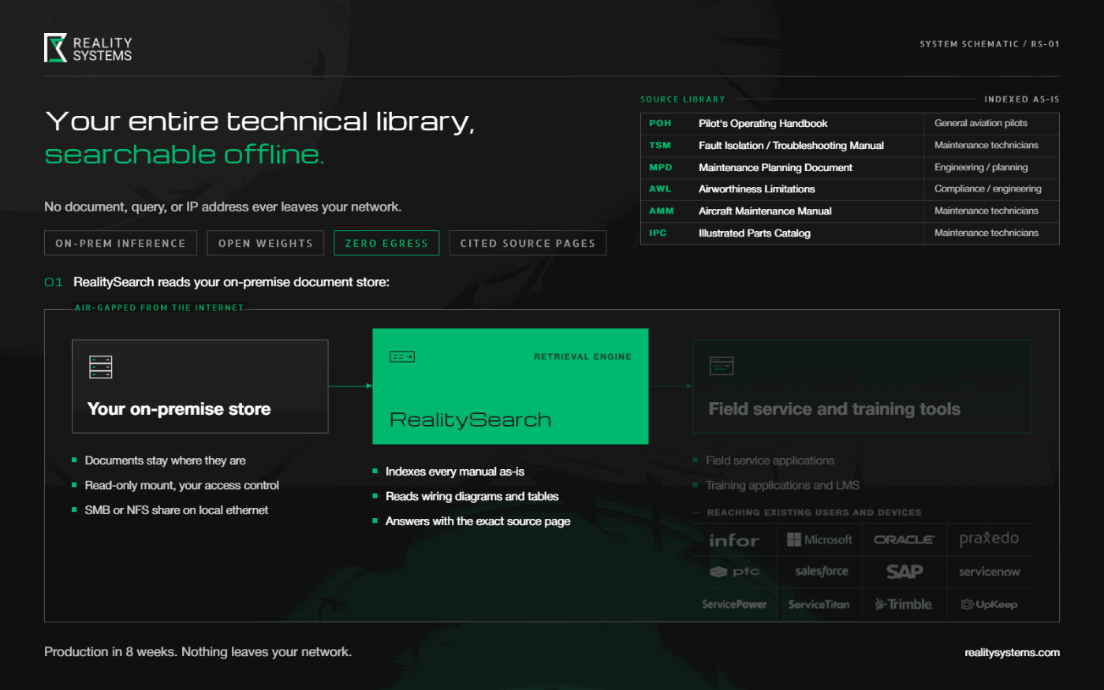This screenshot has height=690, width=1104.
Task: Click the Reality Systems logo
Action: pos(88,48)
